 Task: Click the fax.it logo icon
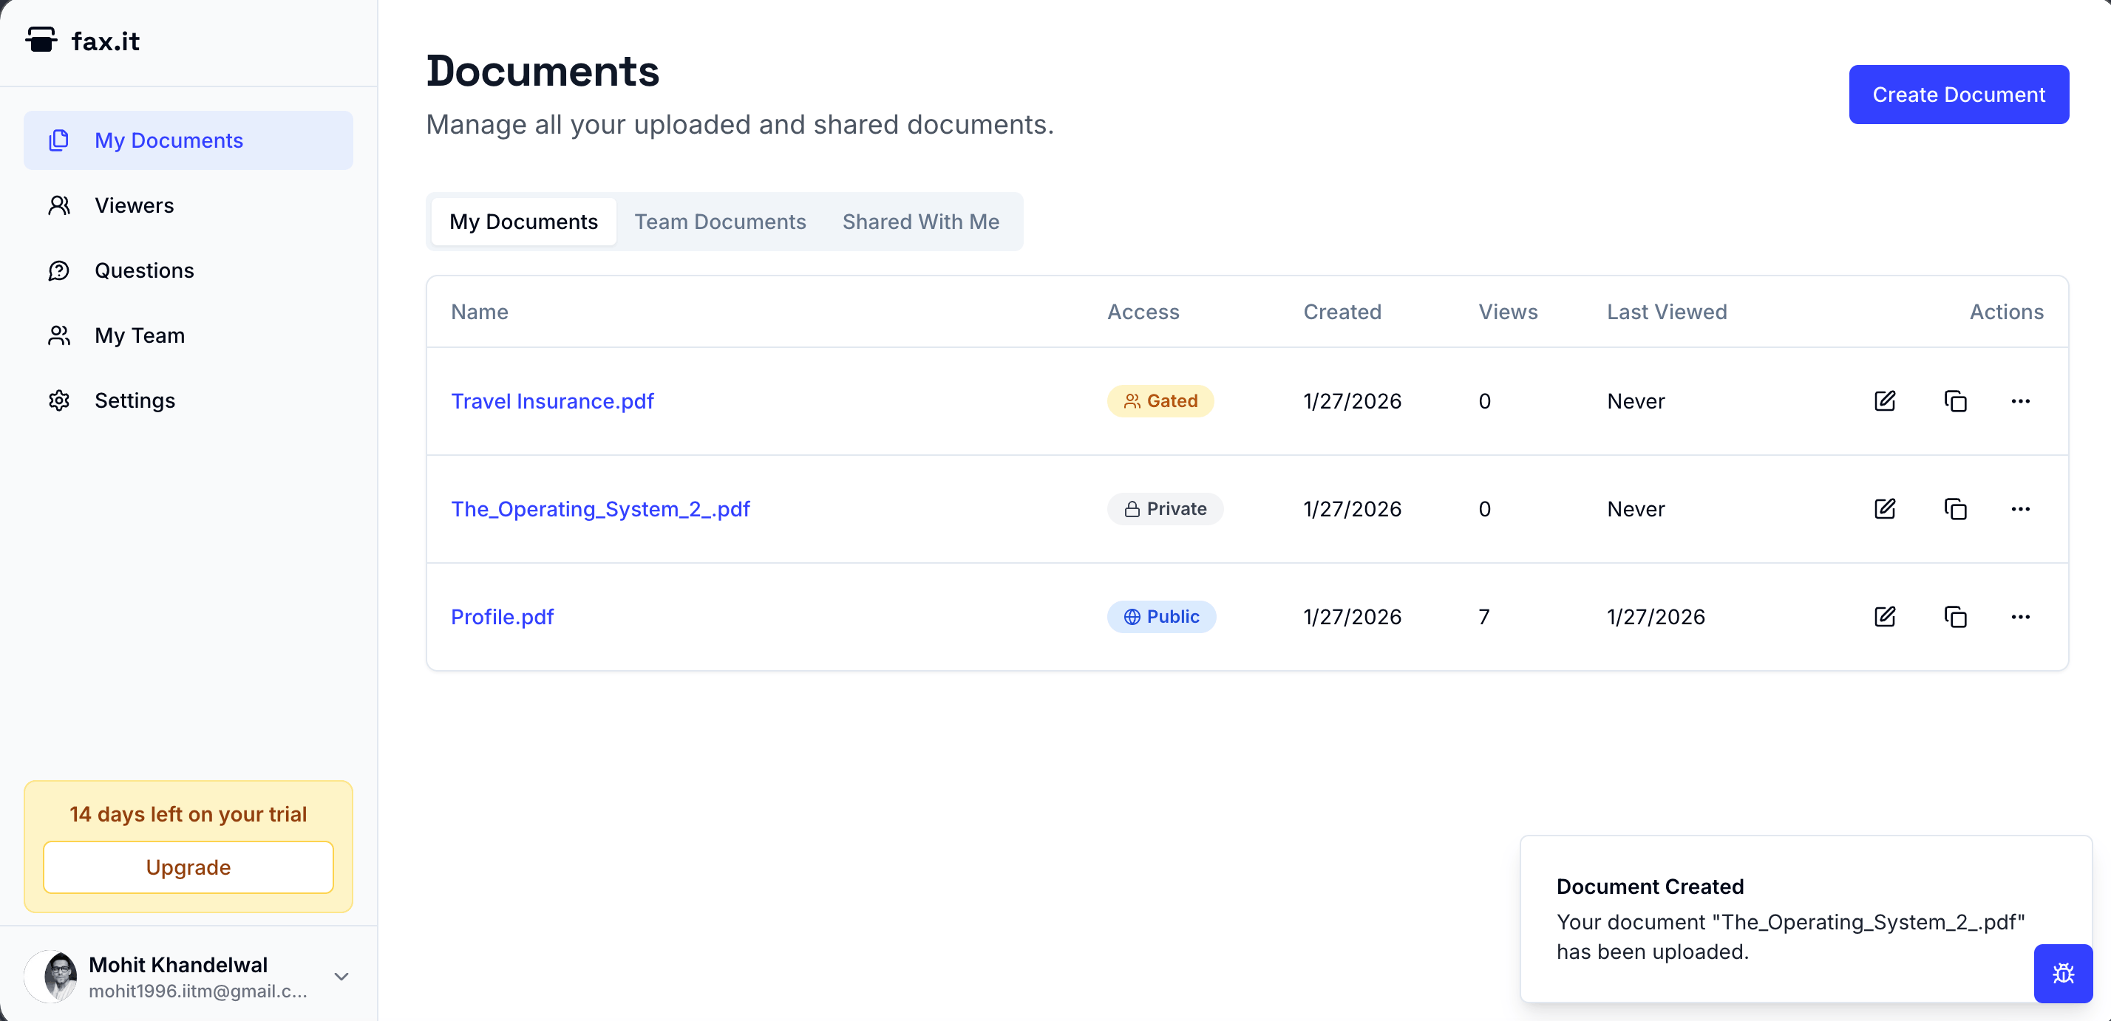41,40
